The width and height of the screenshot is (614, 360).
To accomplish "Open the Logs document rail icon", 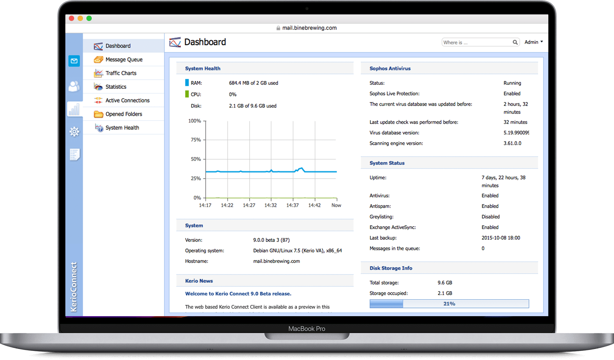I will point(74,154).
